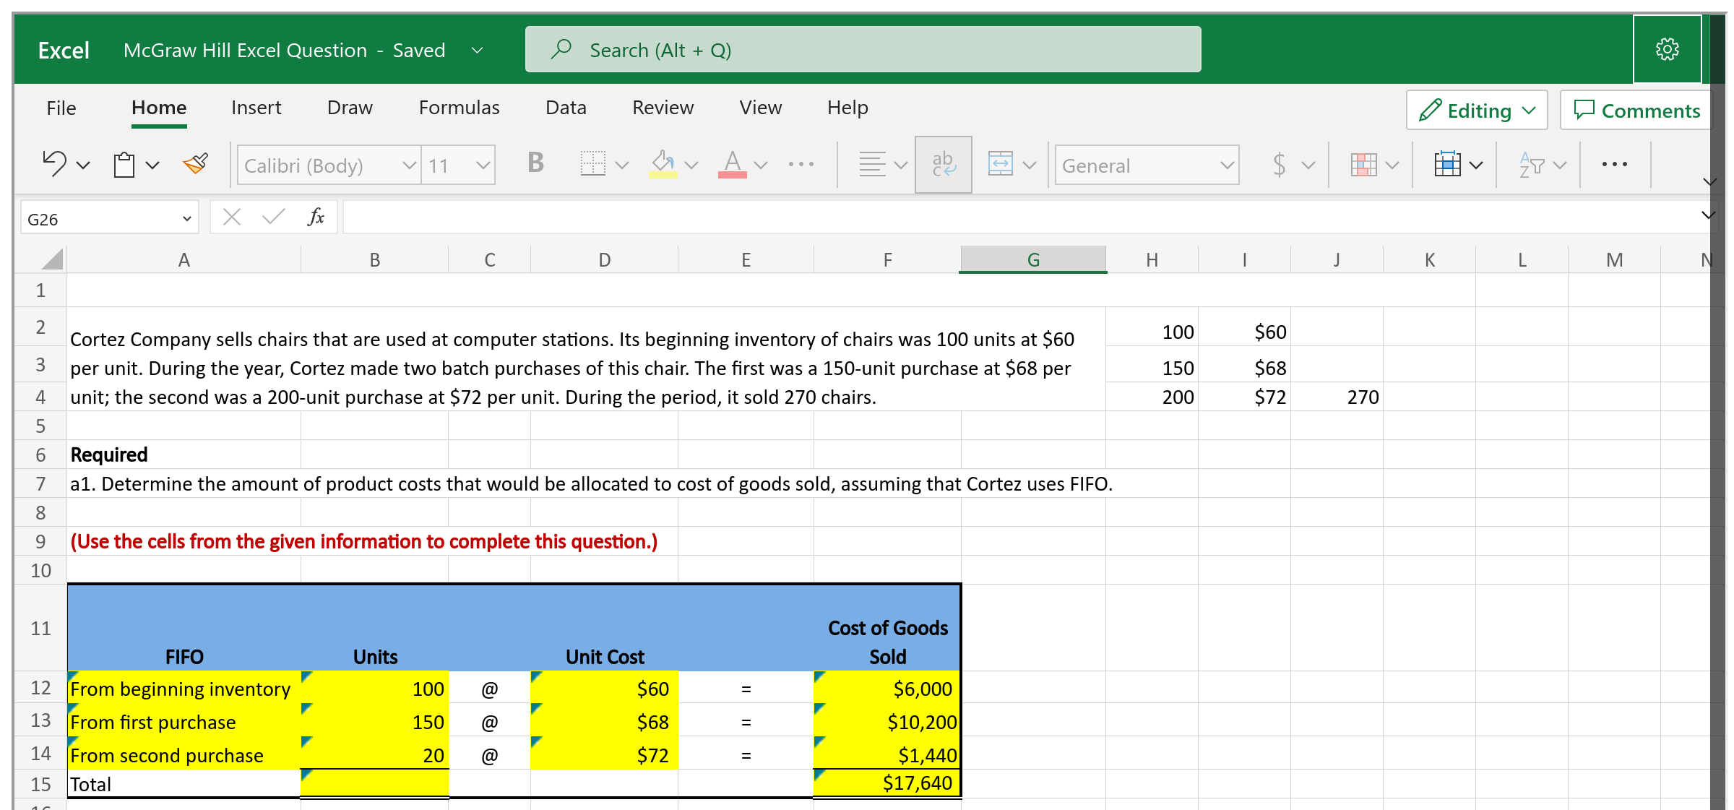Switch to the Formulas ribbon tab

[459, 108]
